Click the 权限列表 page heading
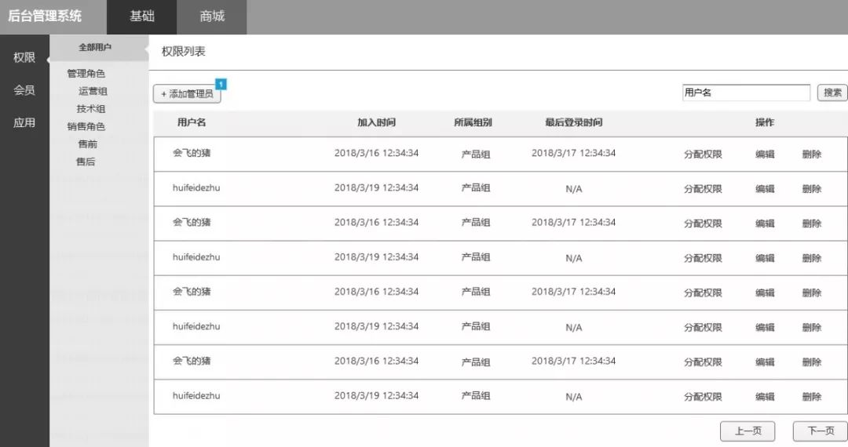The width and height of the screenshot is (848, 447). pyautogui.click(x=183, y=51)
